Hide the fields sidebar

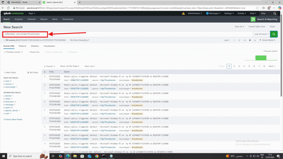click(10, 73)
